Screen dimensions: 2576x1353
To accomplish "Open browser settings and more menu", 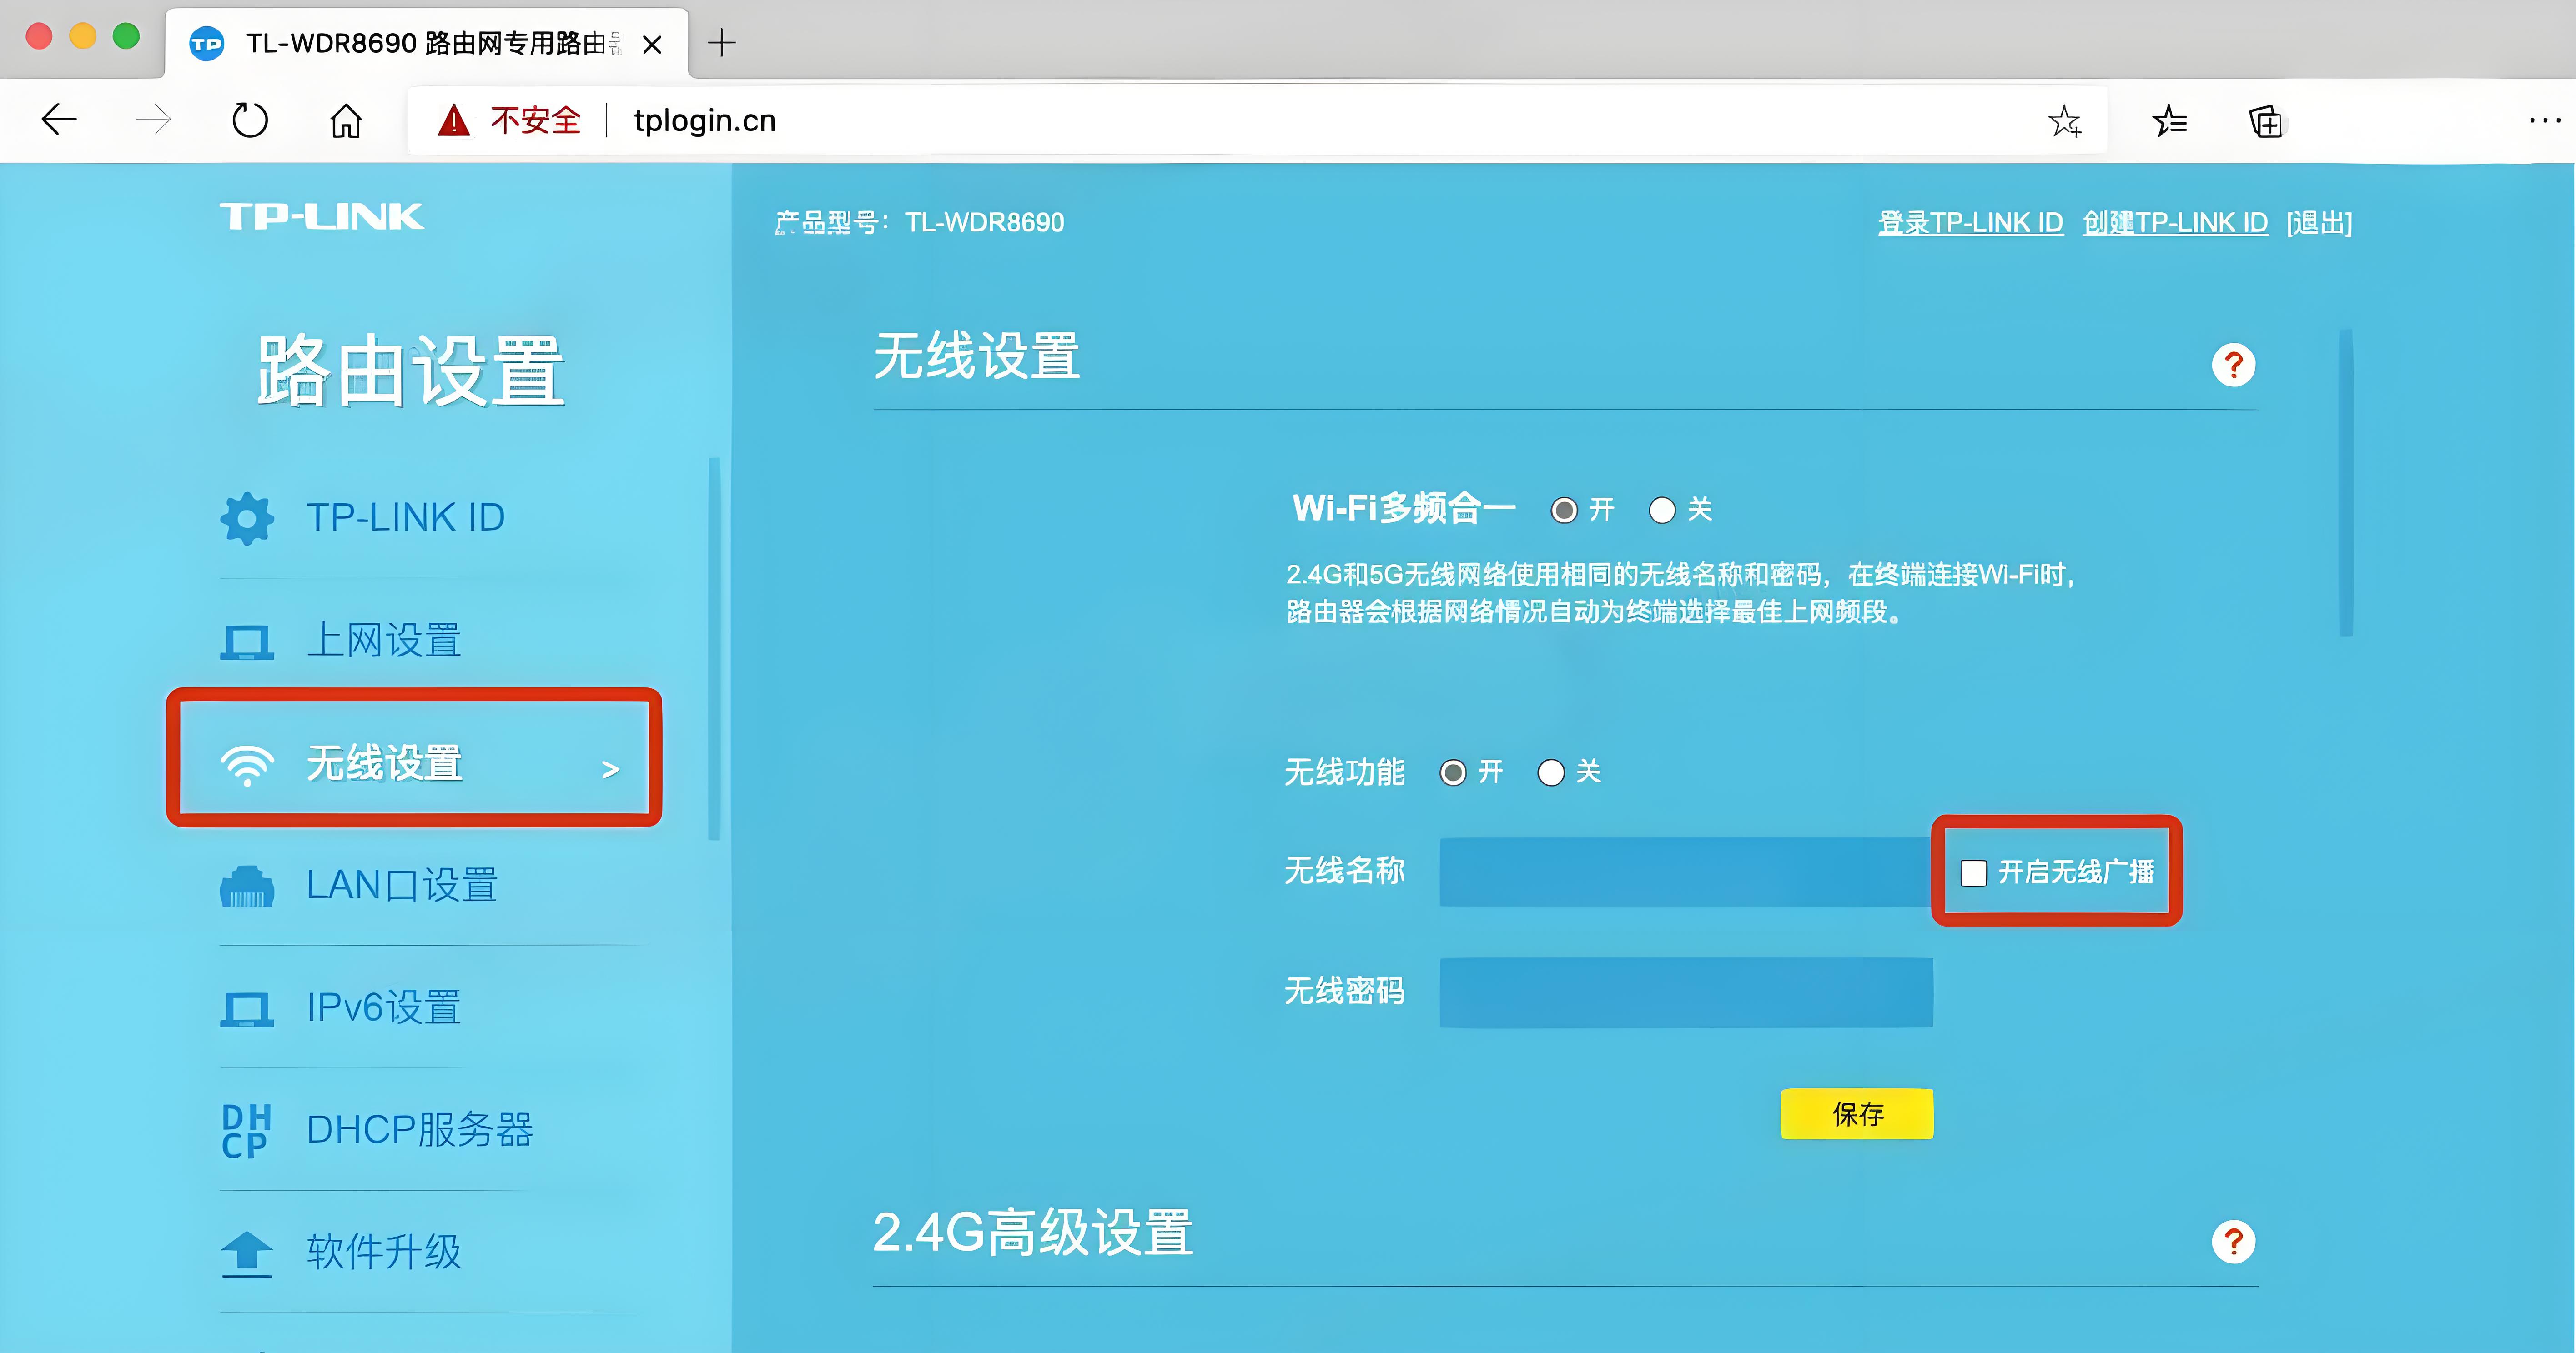I will point(2545,121).
